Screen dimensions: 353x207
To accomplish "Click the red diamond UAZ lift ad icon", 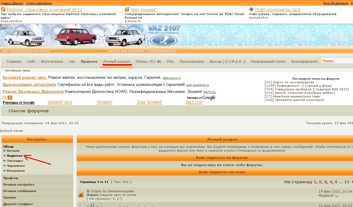I will click(x=251, y=10).
